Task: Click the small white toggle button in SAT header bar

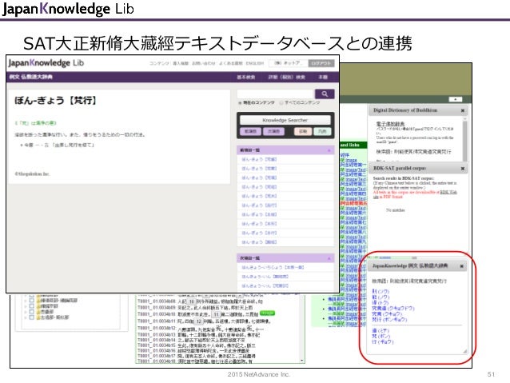Action: (x=456, y=99)
